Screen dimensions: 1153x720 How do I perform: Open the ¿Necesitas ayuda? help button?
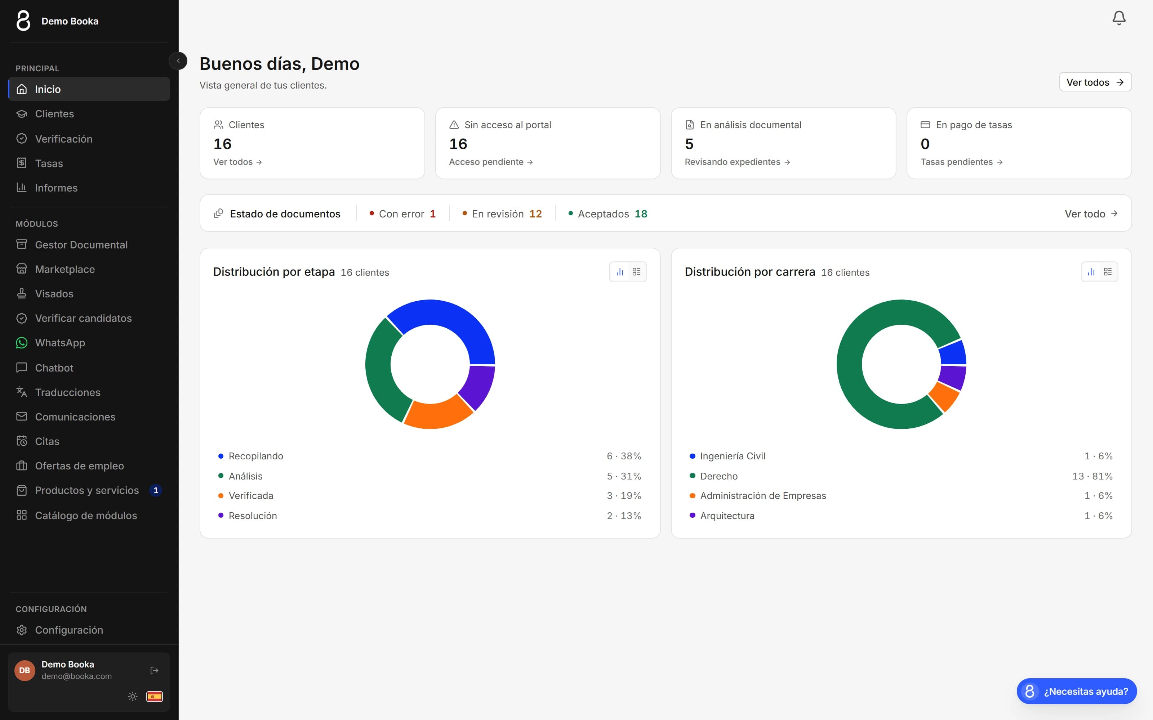(1077, 691)
